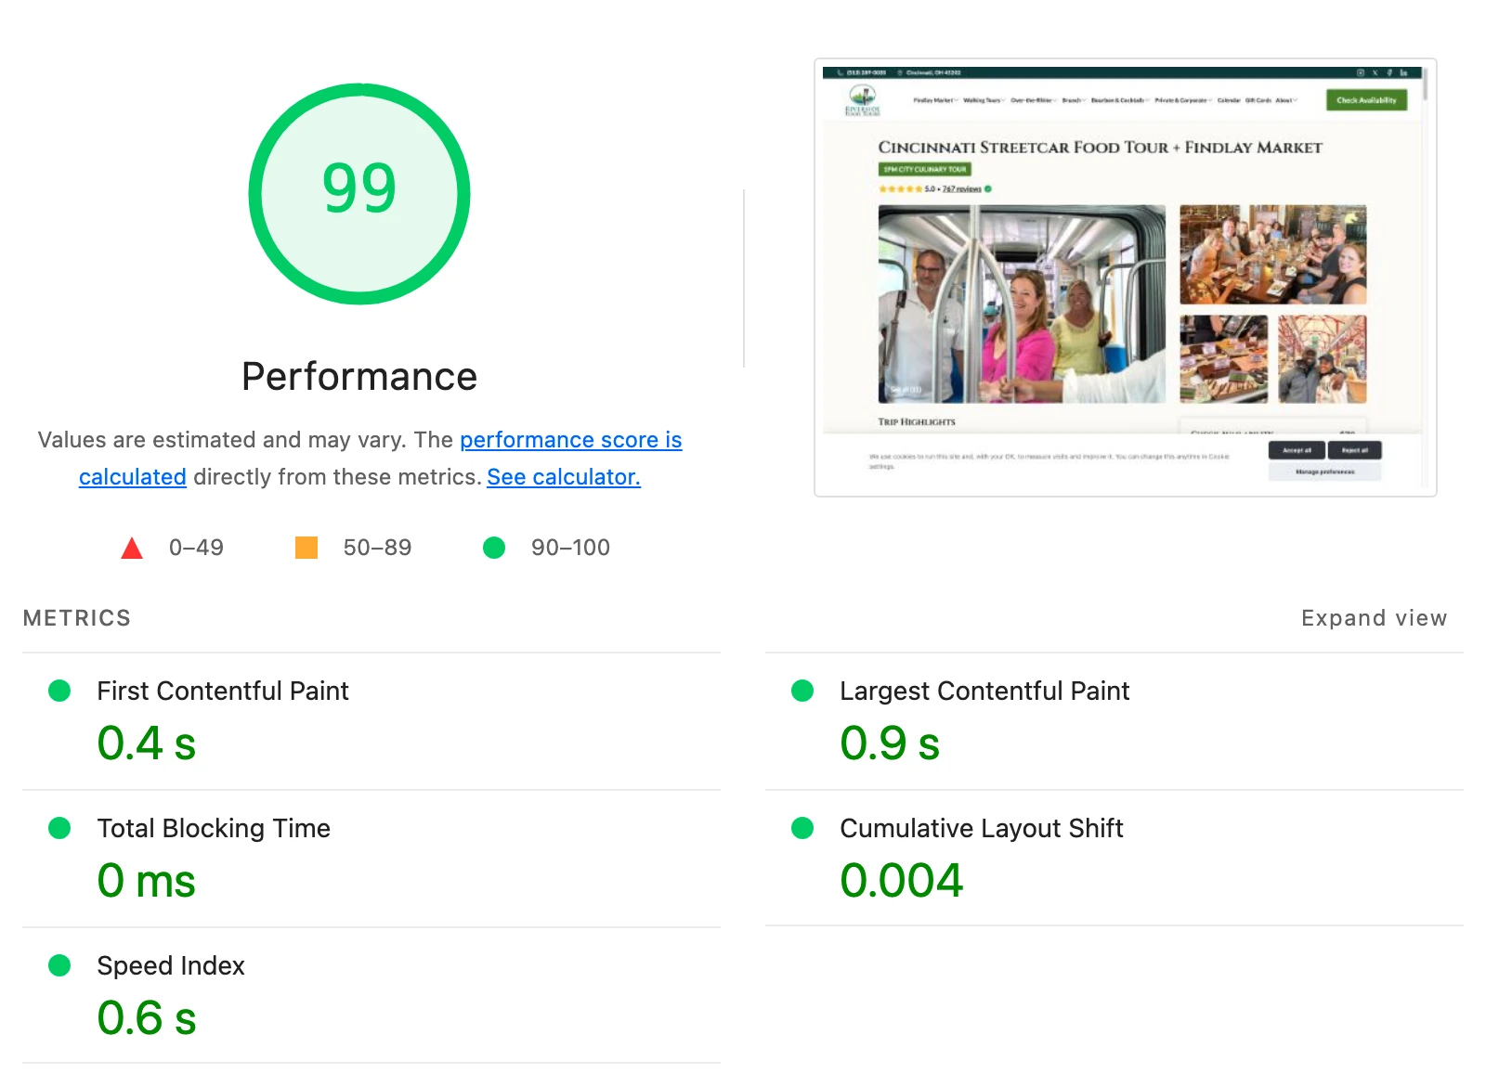Click the 0 ms value
The height and width of the screenshot is (1086, 1486).
[x=147, y=881]
